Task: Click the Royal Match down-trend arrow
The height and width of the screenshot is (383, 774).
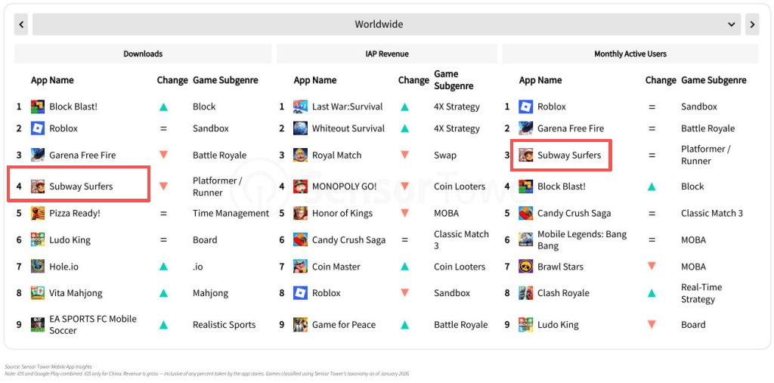Action: [x=404, y=155]
